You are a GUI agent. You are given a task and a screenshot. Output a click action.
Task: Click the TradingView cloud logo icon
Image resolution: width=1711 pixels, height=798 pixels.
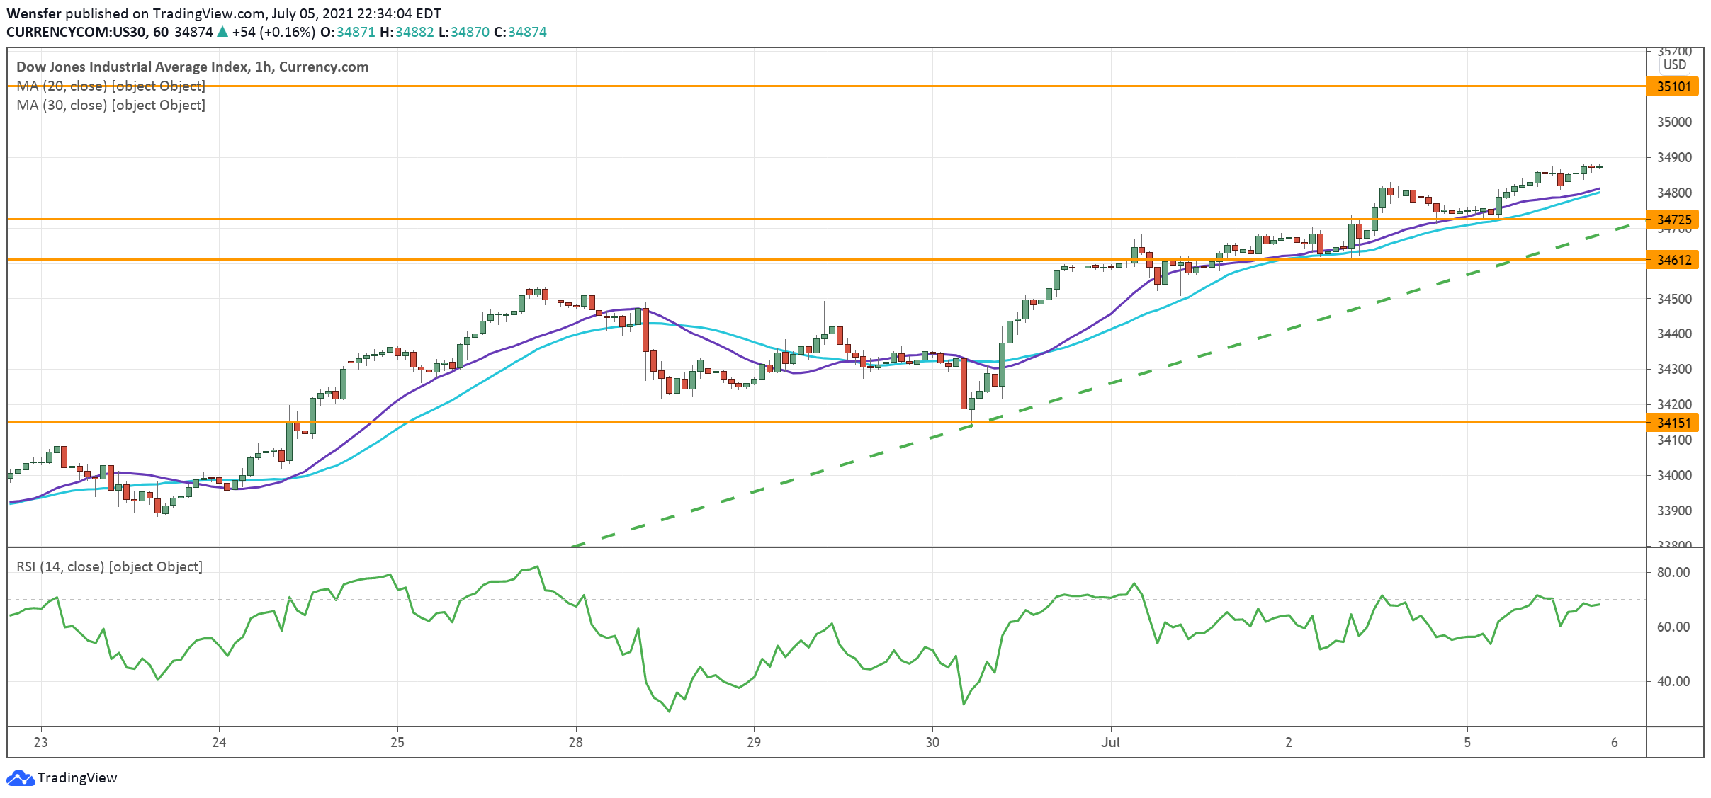[20, 778]
